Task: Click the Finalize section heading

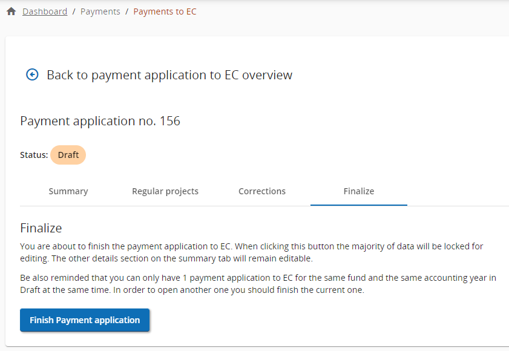Action: click(x=41, y=228)
